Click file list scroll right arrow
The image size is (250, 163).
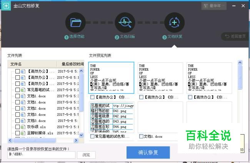point(76,140)
